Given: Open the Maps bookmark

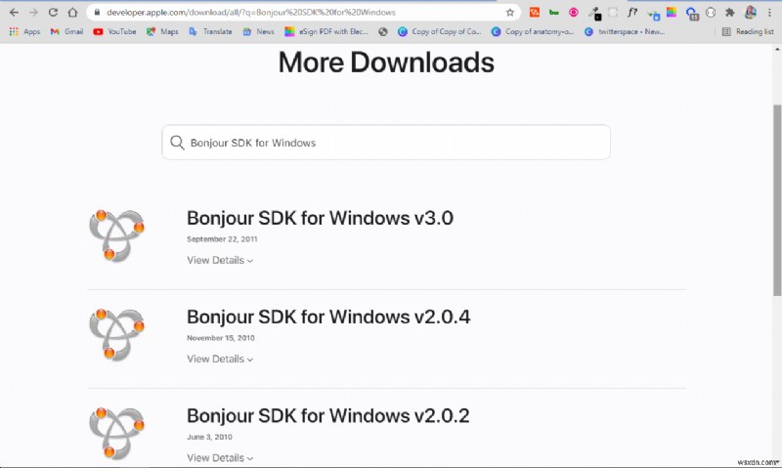Looking at the screenshot, I should pyautogui.click(x=162, y=31).
